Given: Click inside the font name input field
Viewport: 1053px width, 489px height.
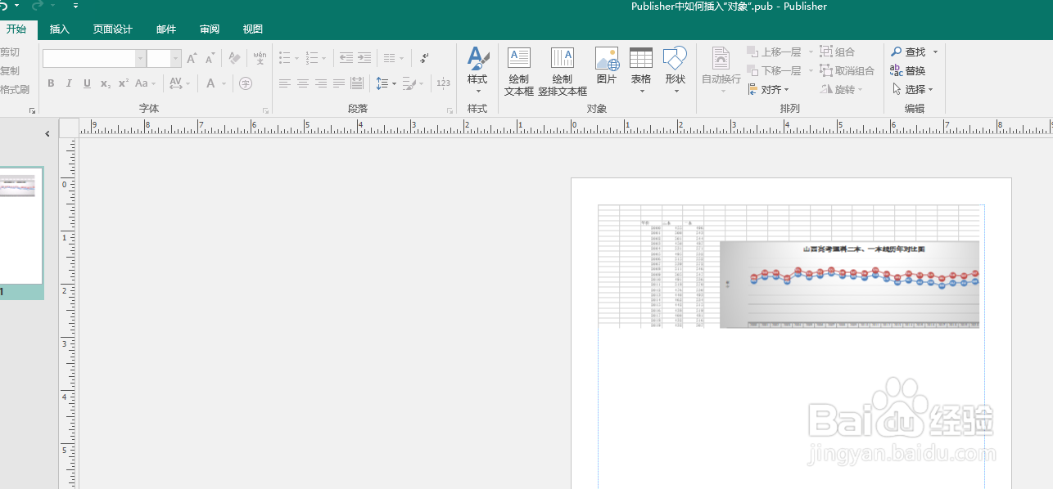Looking at the screenshot, I should coord(89,58).
